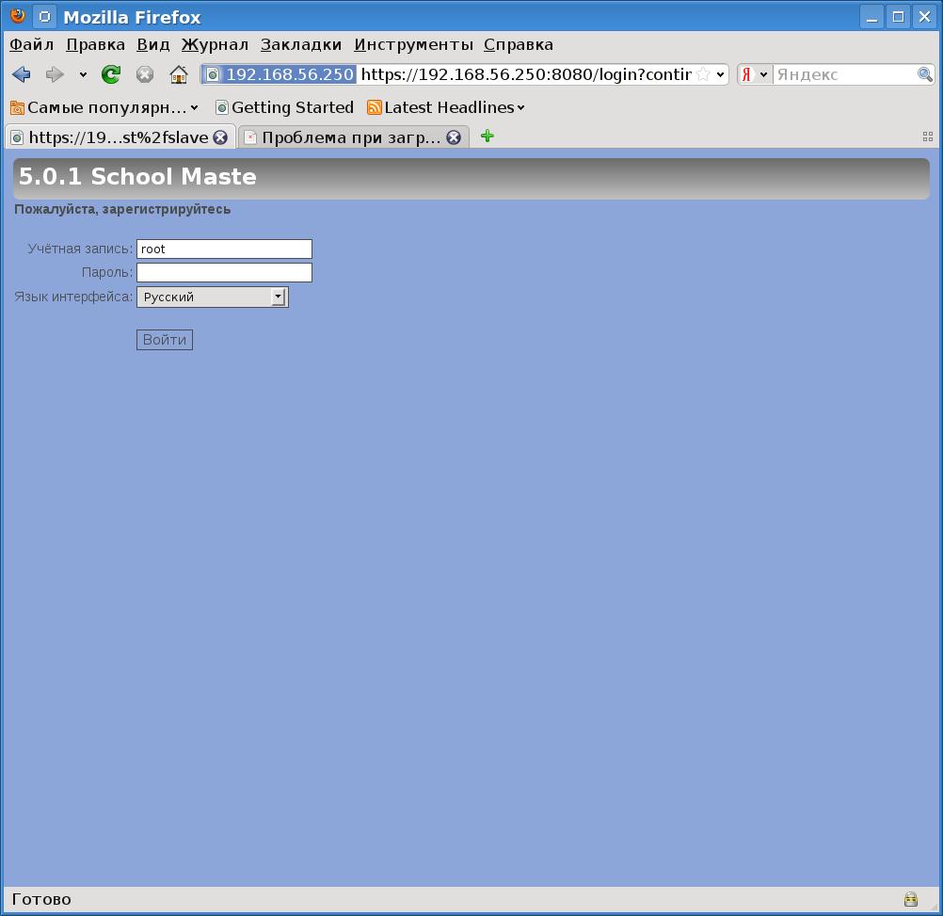Open the history dropdown next to Forward
Screen dimensions: 943x916
[x=83, y=74]
